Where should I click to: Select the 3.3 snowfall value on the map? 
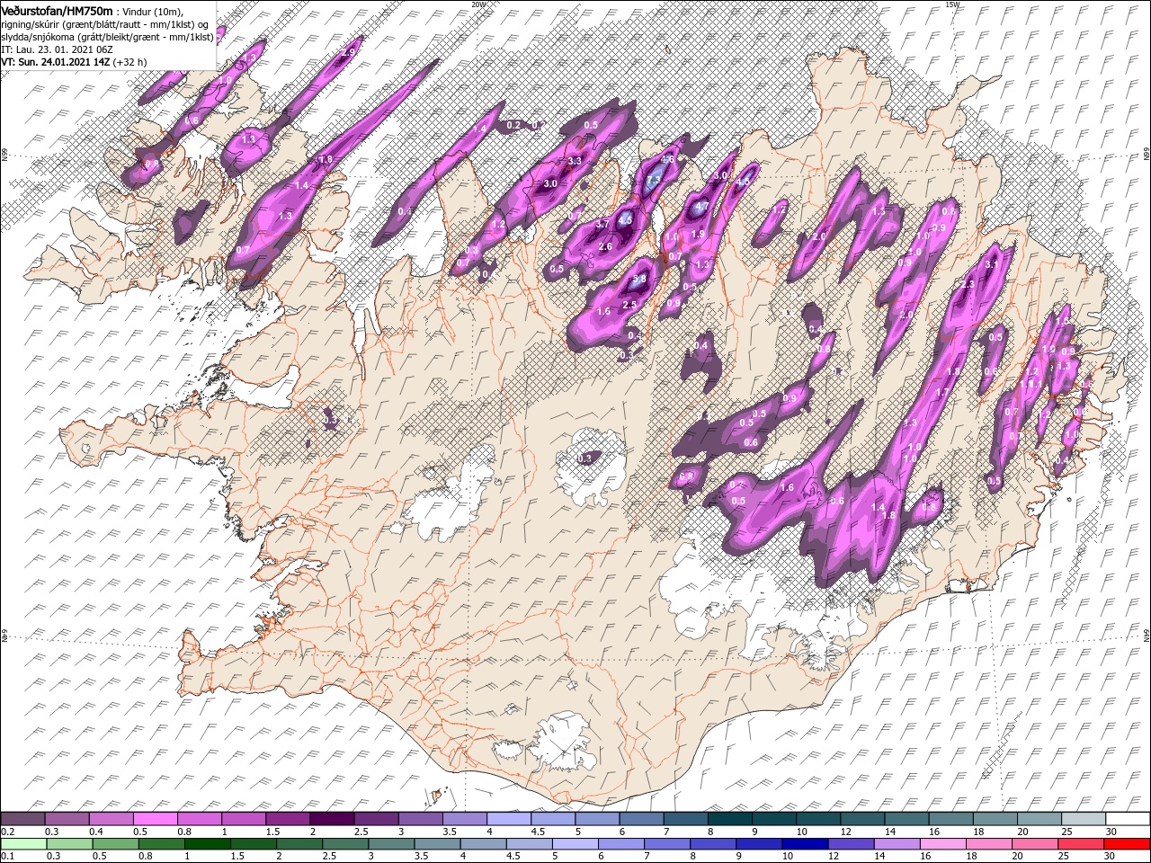[575, 161]
